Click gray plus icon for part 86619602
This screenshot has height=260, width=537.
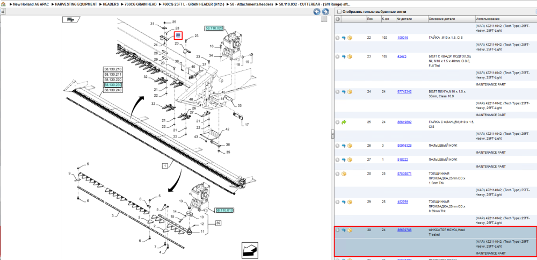point(338,122)
